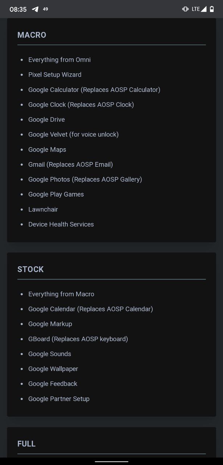Select GBoard (Replaces AOSP keyboard)
Image resolution: width=223 pixels, height=465 pixels.
[78, 339]
